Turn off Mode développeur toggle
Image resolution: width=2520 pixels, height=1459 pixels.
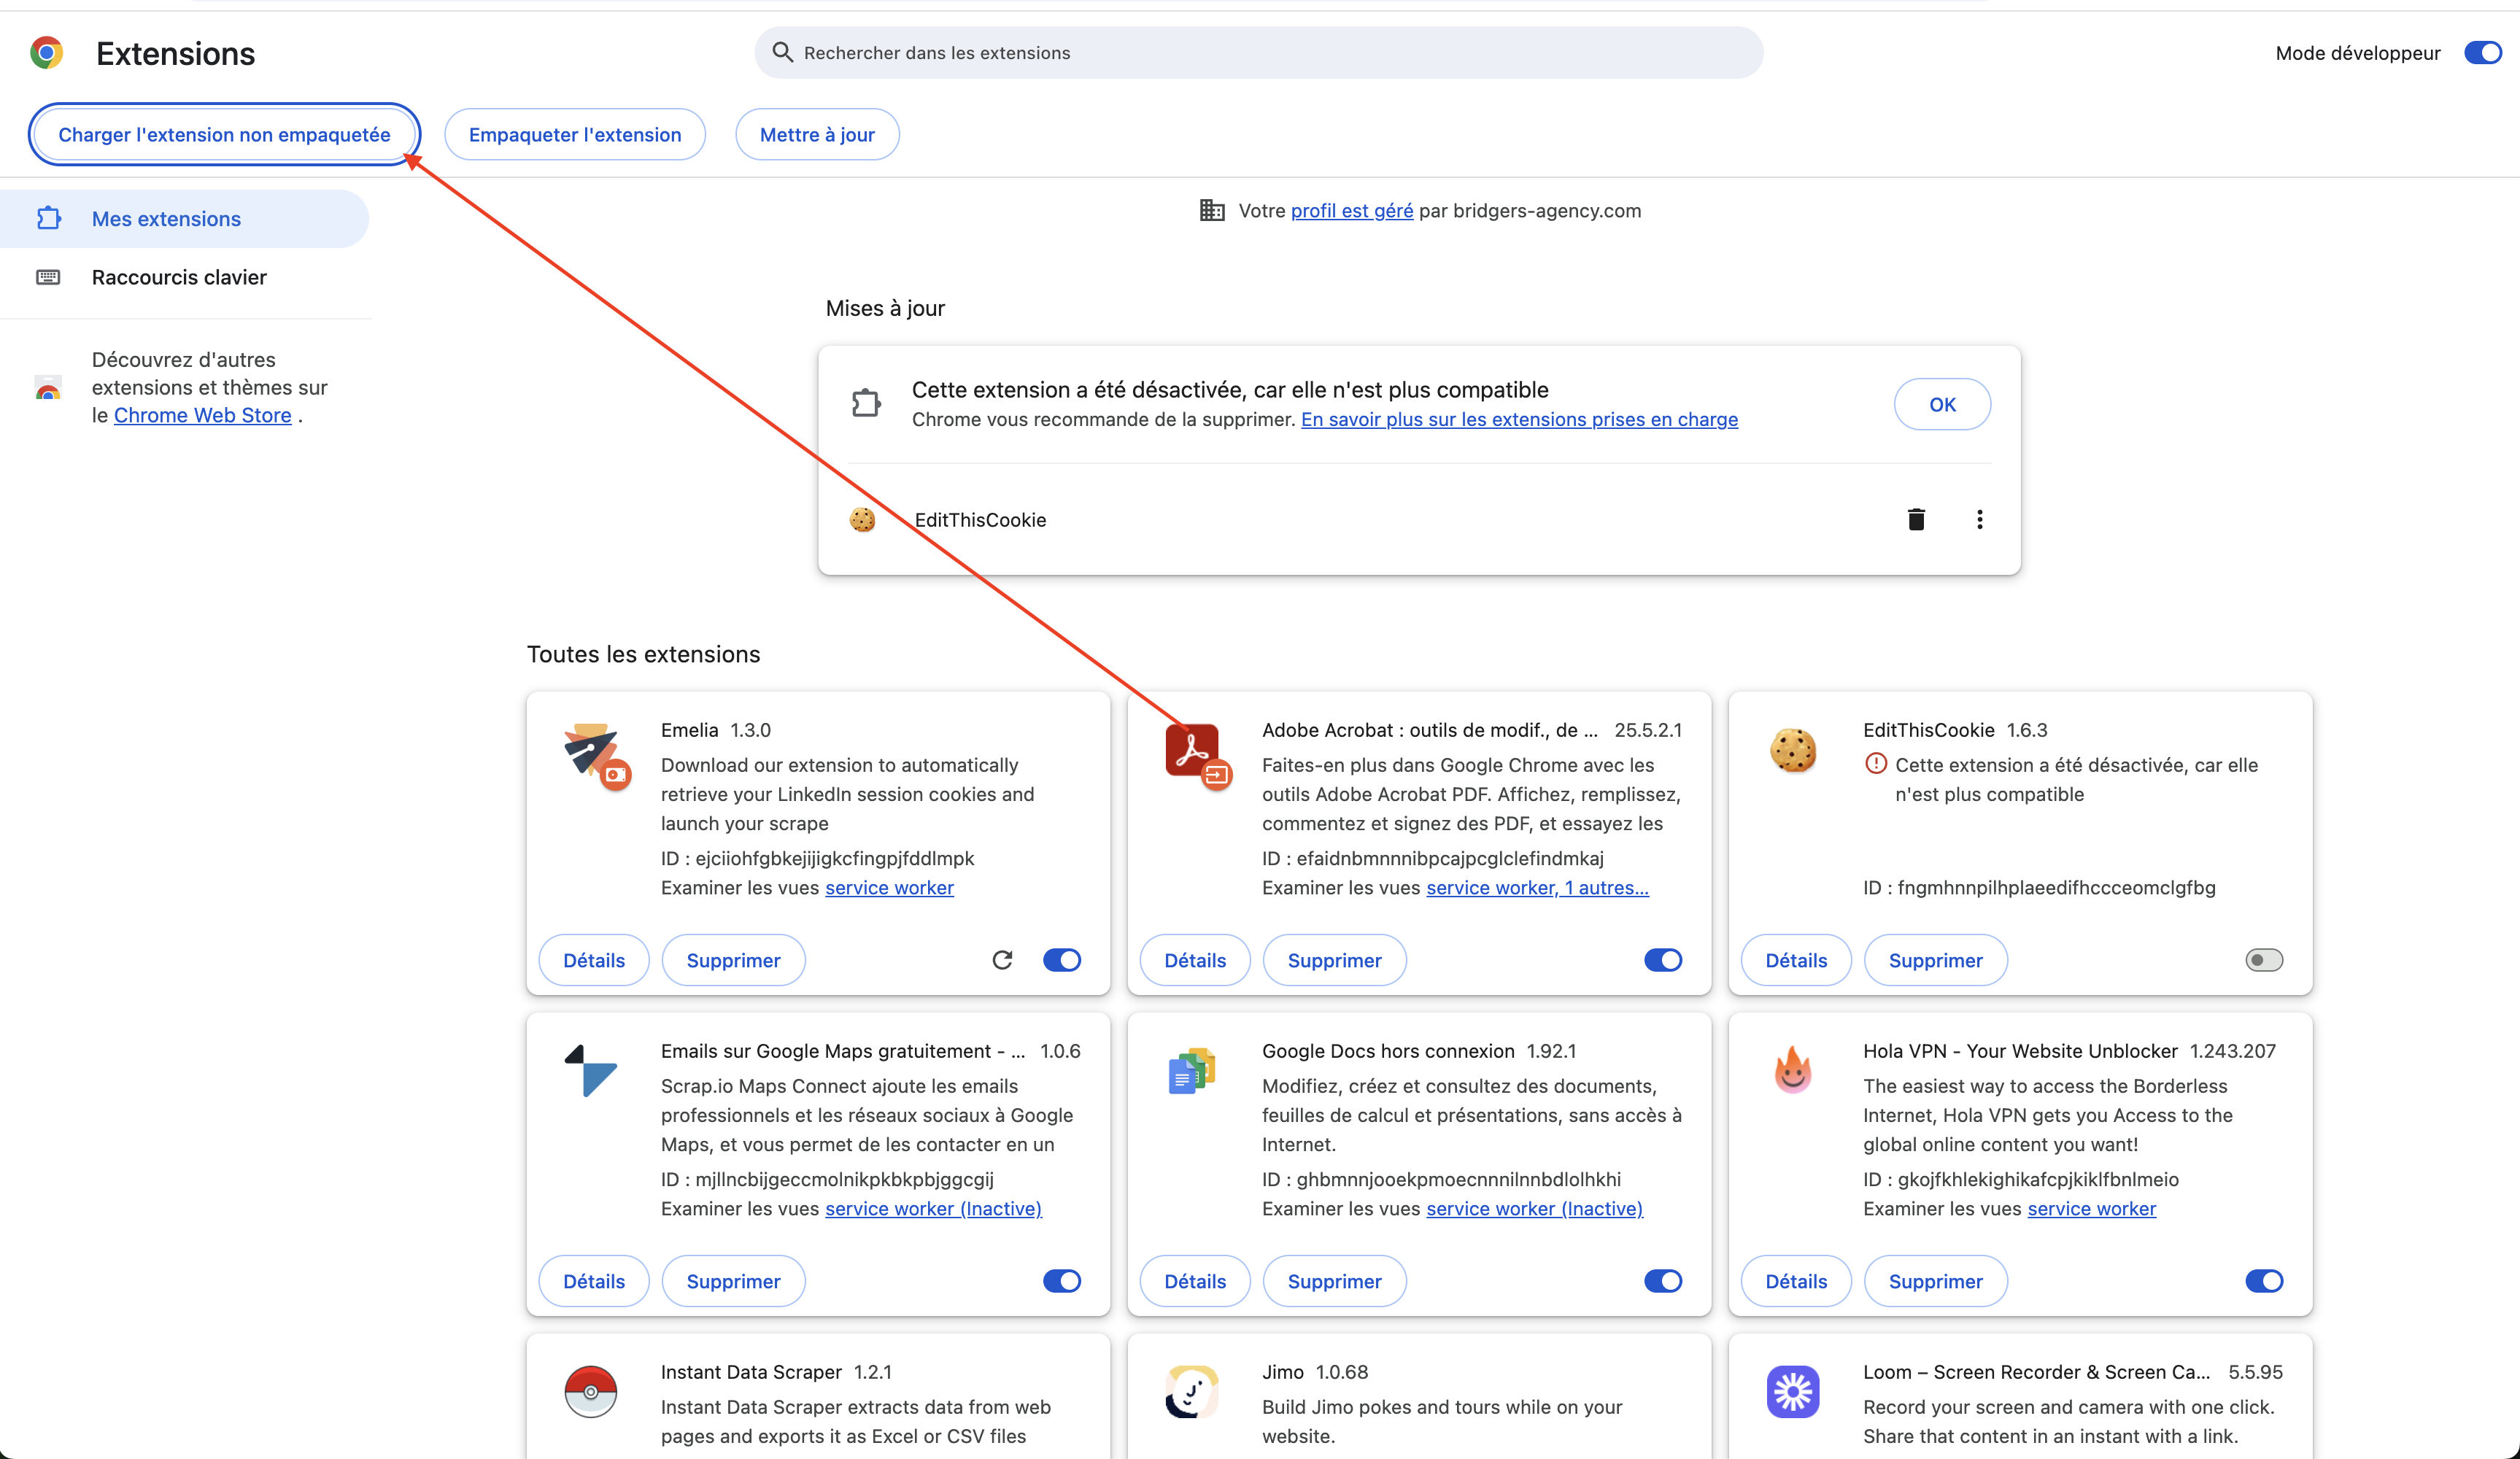(2482, 53)
